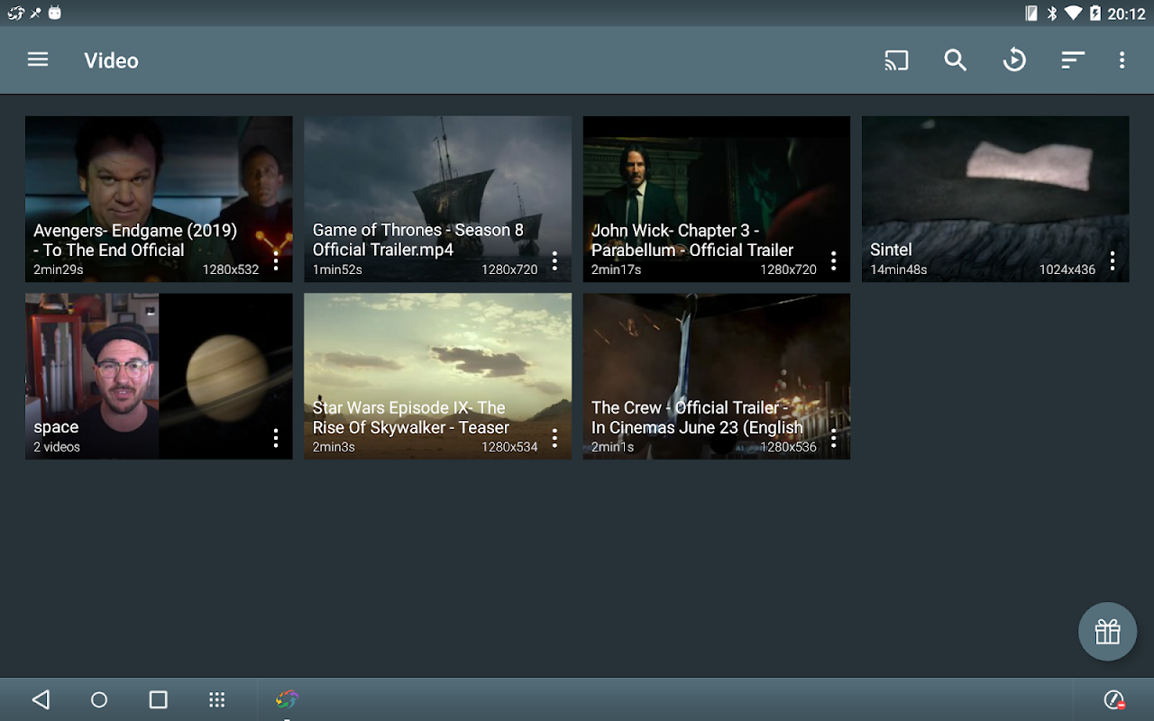
Task: Open the recent apps overview
Action: [x=158, y=699]
